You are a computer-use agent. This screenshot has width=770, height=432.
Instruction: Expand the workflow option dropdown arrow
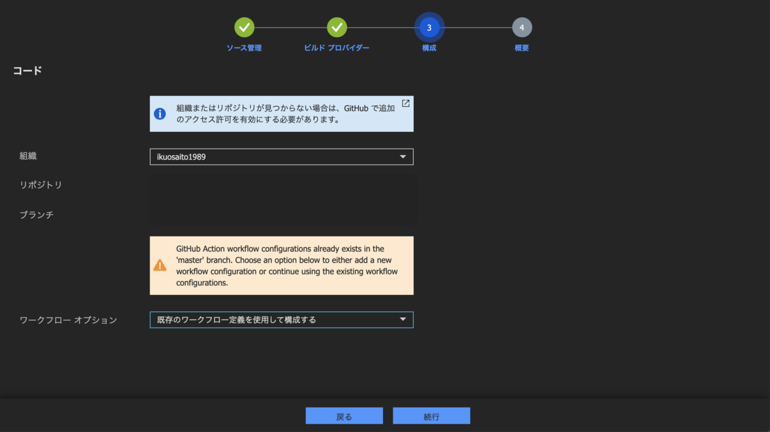(403, 319)
